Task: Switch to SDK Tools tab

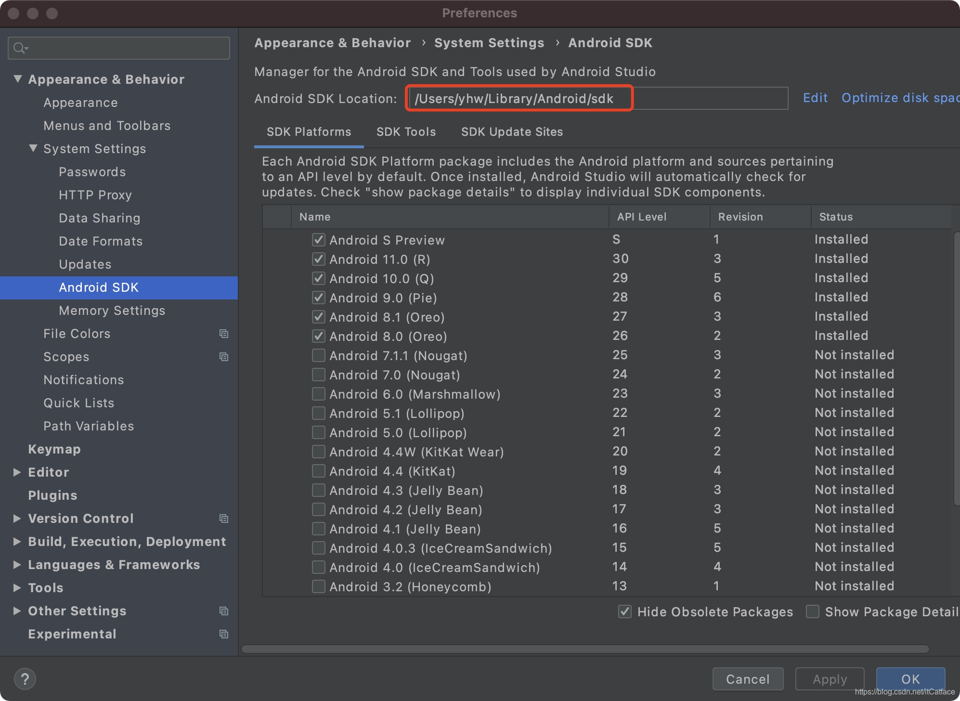Action: click(x=405, y=132)
